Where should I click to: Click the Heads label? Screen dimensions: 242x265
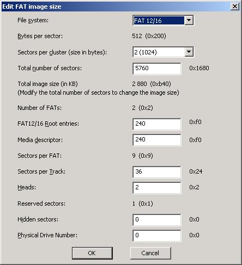27,187
